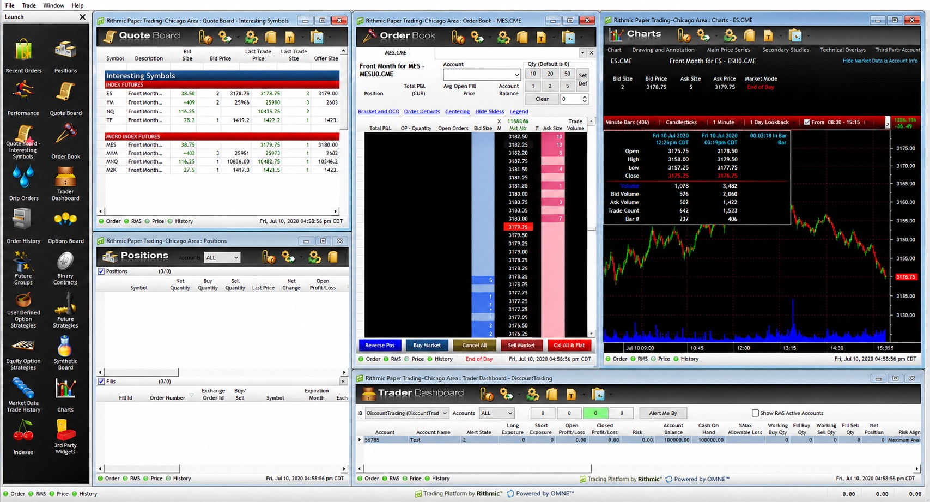The width and height of the screenshot is (930, 502).
Task: Click the Cancel All button
Action: click(x=474, y=345)
